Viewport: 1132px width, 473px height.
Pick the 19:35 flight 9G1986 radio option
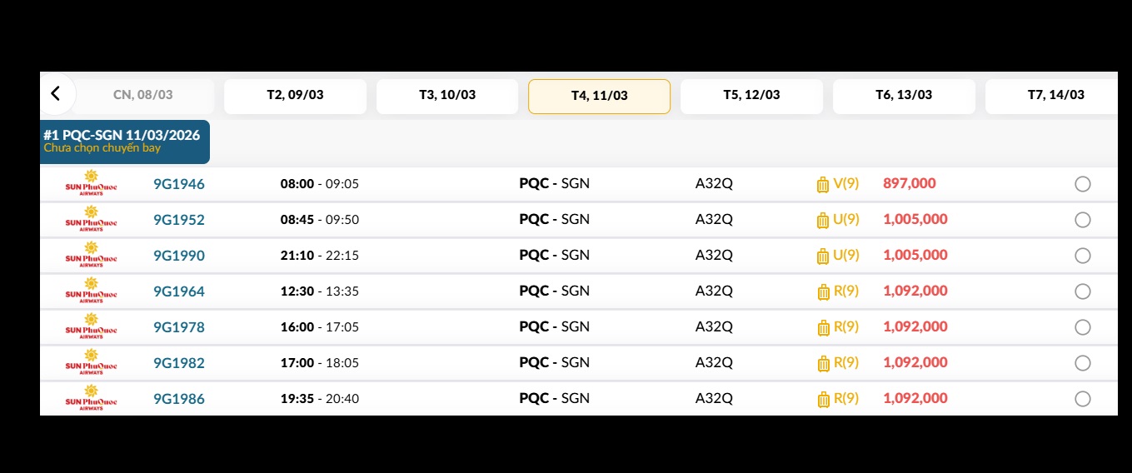(1082, 399)
